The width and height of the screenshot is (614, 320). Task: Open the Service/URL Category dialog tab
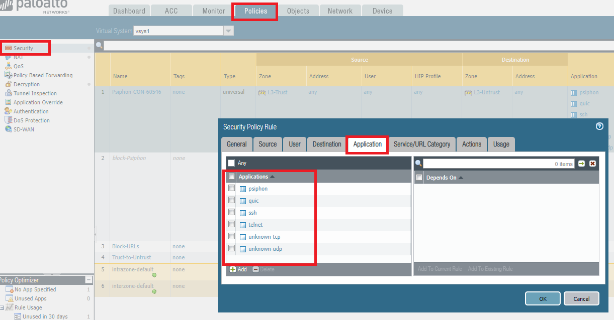coord(422,144)
